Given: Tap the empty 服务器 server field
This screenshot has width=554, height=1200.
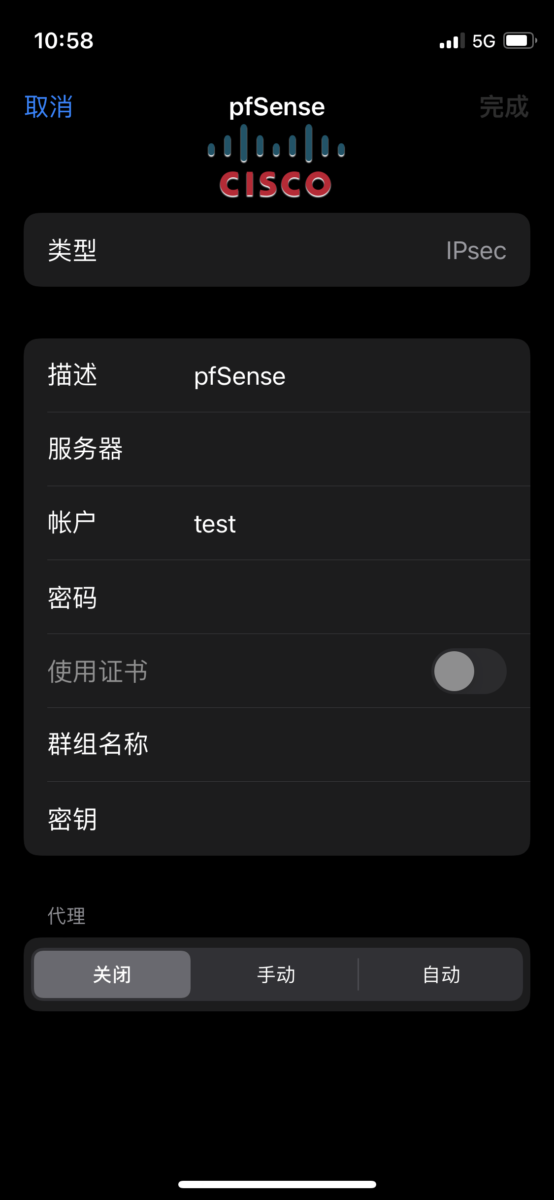Looking at the screenshot, I should point(345,449).
